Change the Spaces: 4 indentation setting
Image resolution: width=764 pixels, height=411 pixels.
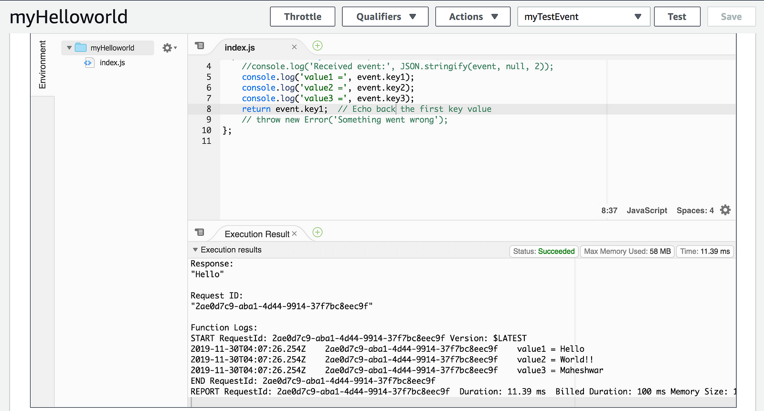(695, 211)
